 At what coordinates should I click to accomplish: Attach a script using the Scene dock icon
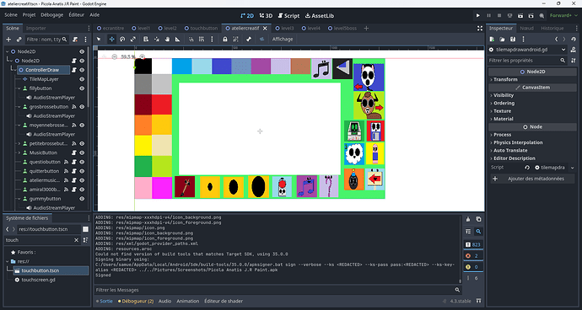(75, 40)
